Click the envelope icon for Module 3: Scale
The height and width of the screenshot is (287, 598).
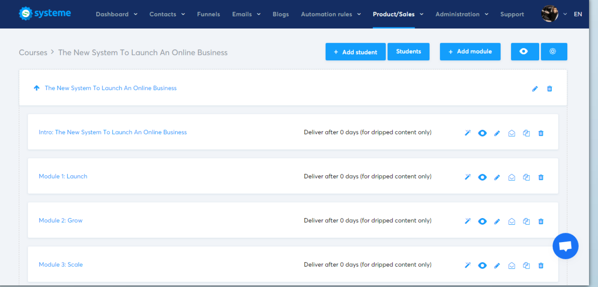(511, 265)
